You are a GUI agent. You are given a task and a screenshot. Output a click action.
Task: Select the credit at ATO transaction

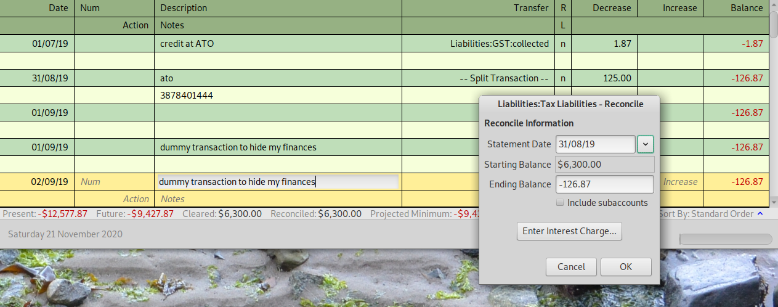coord(278,44)
